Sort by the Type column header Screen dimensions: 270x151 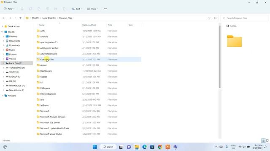point(110,25)
